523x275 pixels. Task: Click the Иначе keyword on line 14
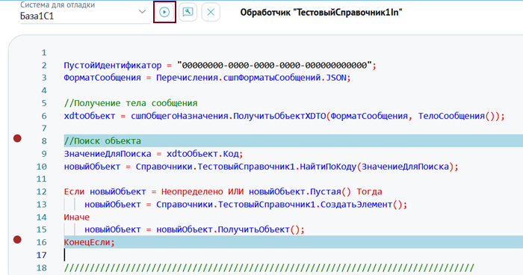[77, 217]
